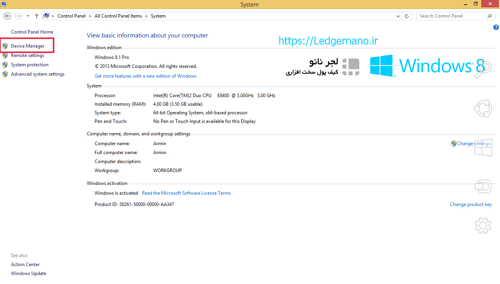The image size is (500, 284).
Task: Click shield icon beside Remote settings
Action: pyautogui.click(x=5, y=55)
